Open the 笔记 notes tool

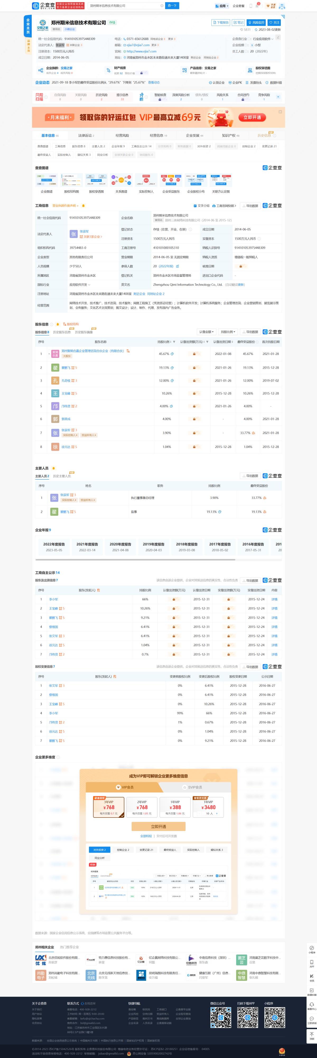[x=238, y=22]
